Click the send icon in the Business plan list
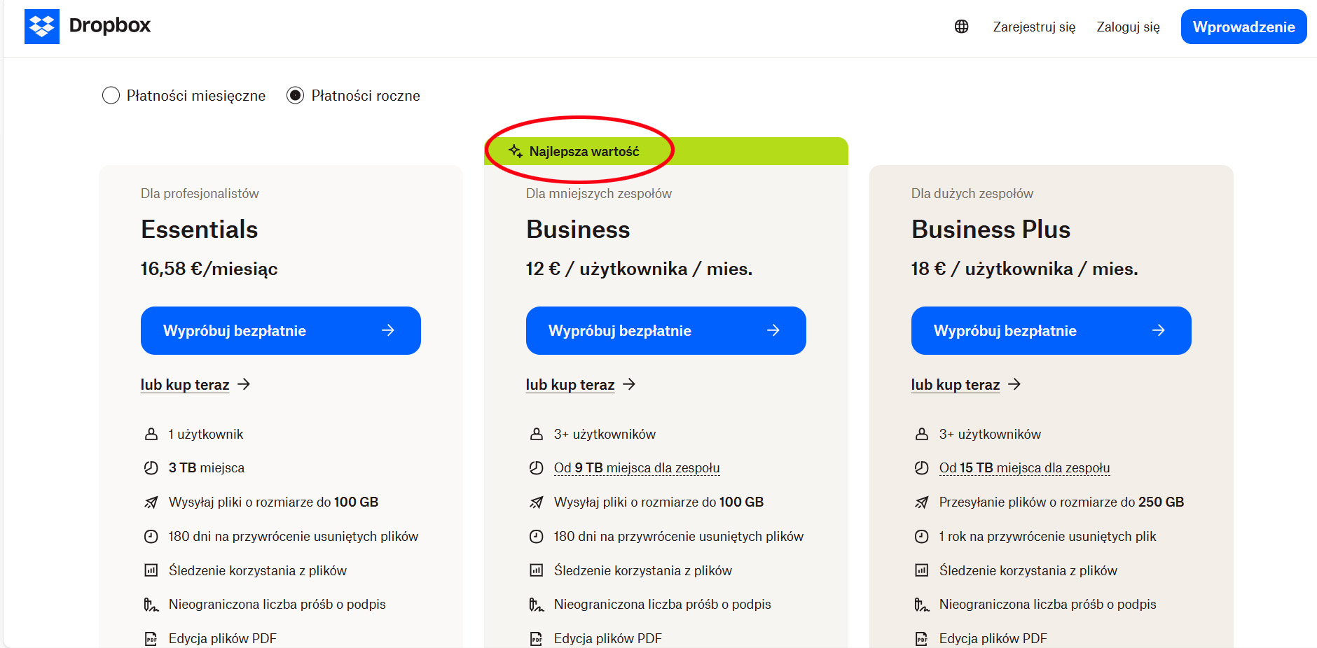 (537, 502)
